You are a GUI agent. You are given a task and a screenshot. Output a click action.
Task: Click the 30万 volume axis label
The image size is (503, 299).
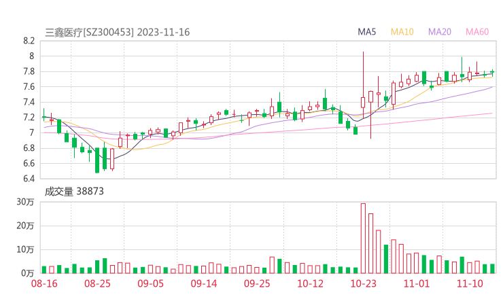click(x=25, y=202)
